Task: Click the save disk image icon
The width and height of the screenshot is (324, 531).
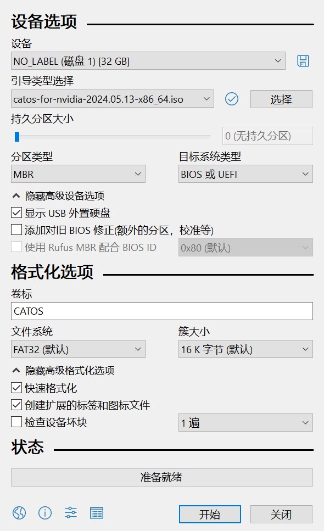Action: [303, 61]
